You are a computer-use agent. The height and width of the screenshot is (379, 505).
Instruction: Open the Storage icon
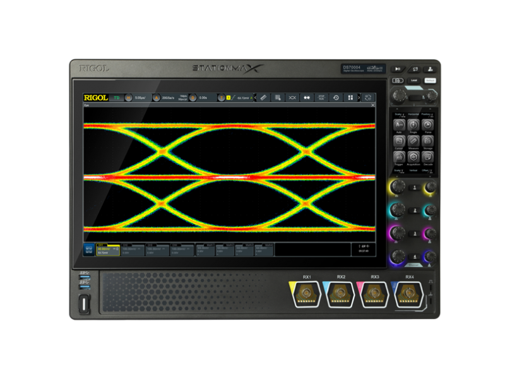coord(428,140)
